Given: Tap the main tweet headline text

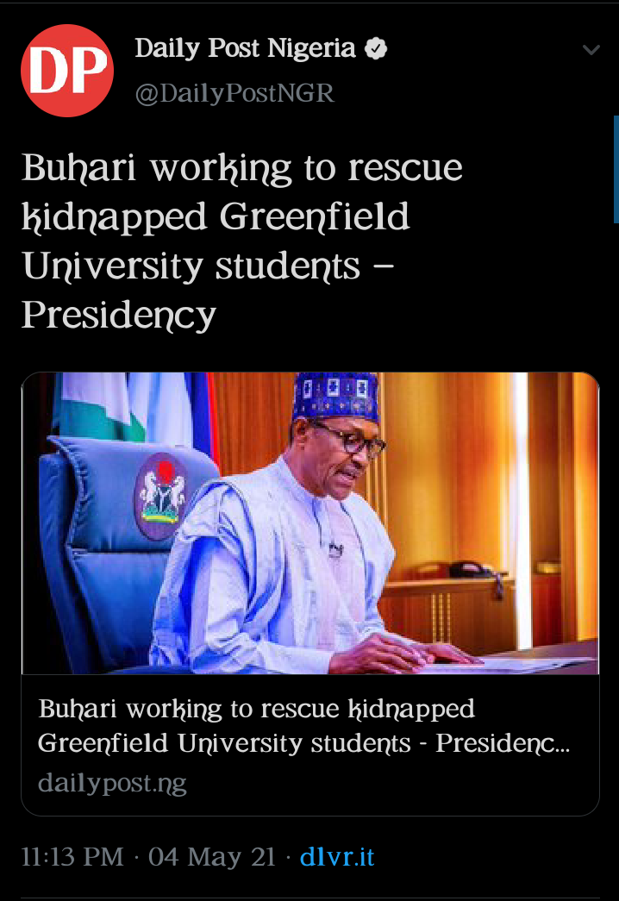Looking at the screenshot, I should pos(242,241).
